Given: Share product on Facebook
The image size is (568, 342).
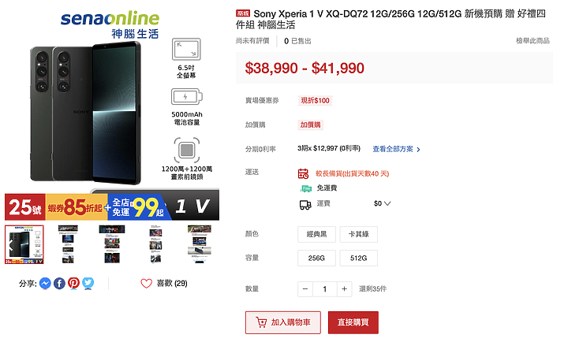Looking at the screenshot, I should point(59,283).
